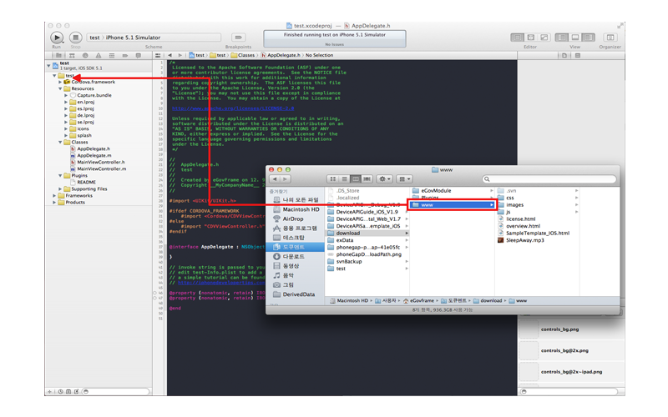Toggle the debug area view button
668x417 pixels.
574,38
